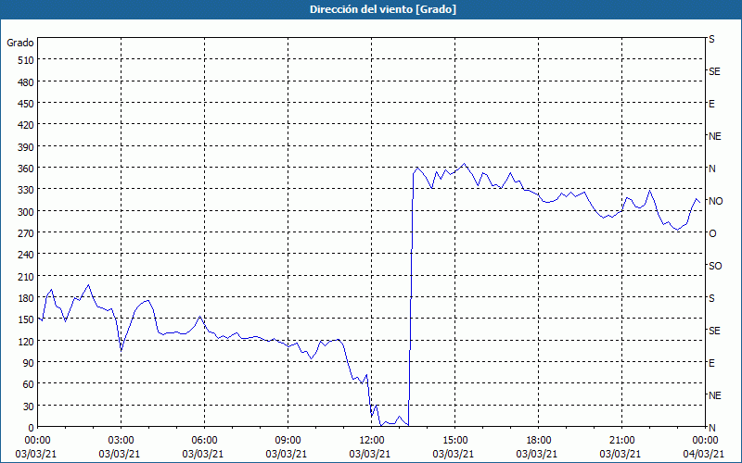Click the 330 y-axis tick label
The image size is (742, 463).
coord(26,191)
